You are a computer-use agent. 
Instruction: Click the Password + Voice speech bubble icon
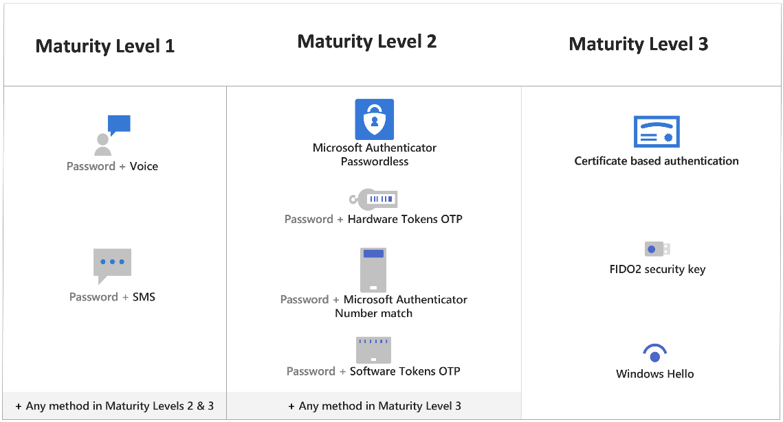112,135
